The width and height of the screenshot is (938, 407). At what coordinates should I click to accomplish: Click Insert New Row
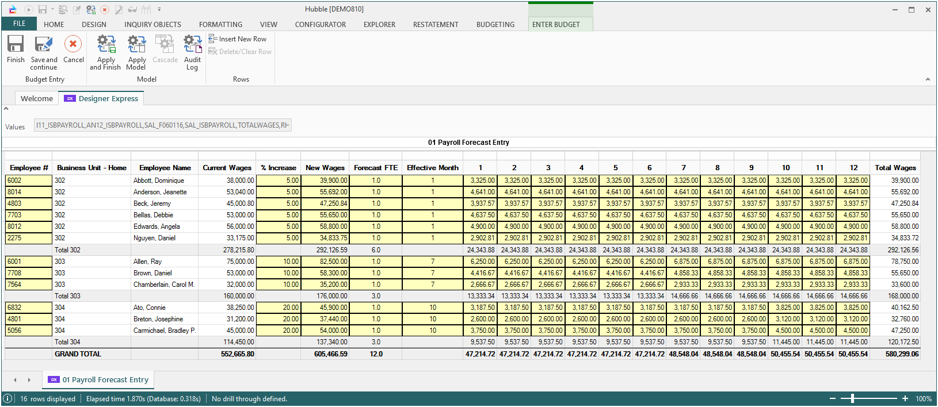238,39
